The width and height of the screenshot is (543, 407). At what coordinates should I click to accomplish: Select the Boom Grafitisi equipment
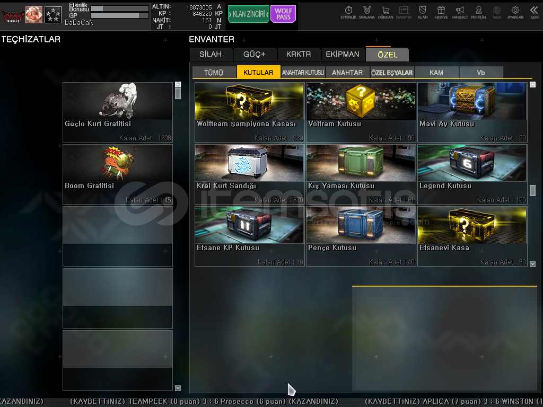[x=117, y=174]
